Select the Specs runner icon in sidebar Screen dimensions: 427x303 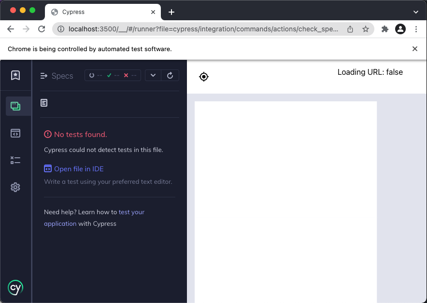(x=15, y=106)
